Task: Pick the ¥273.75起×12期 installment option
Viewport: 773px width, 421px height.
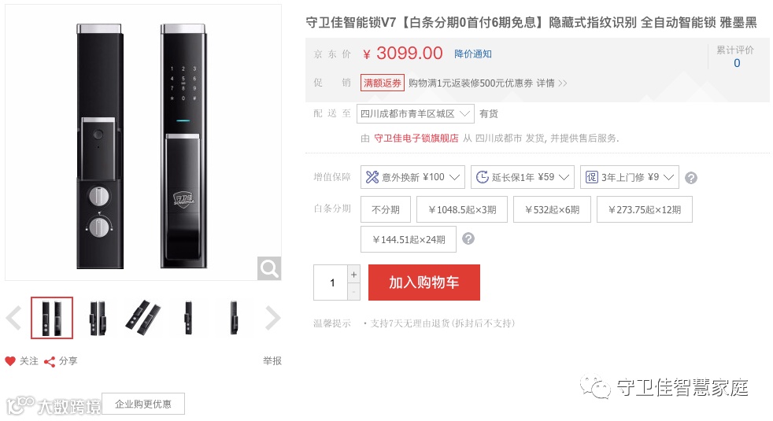Action: [x=645, y=209]
